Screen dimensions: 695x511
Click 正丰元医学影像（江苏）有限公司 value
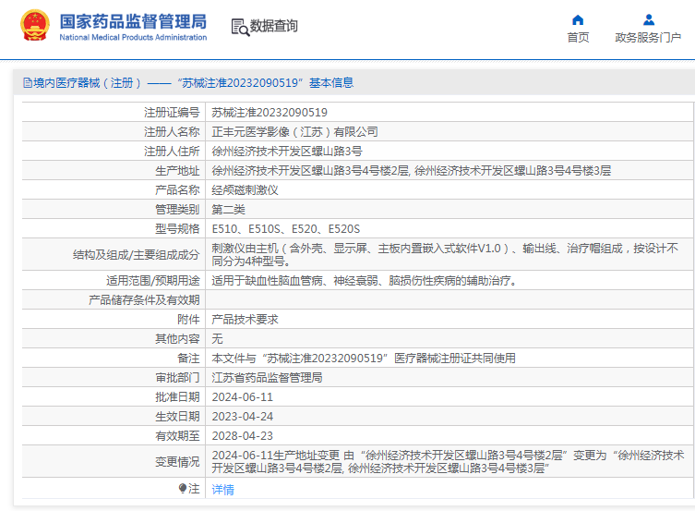pos(294,132)
